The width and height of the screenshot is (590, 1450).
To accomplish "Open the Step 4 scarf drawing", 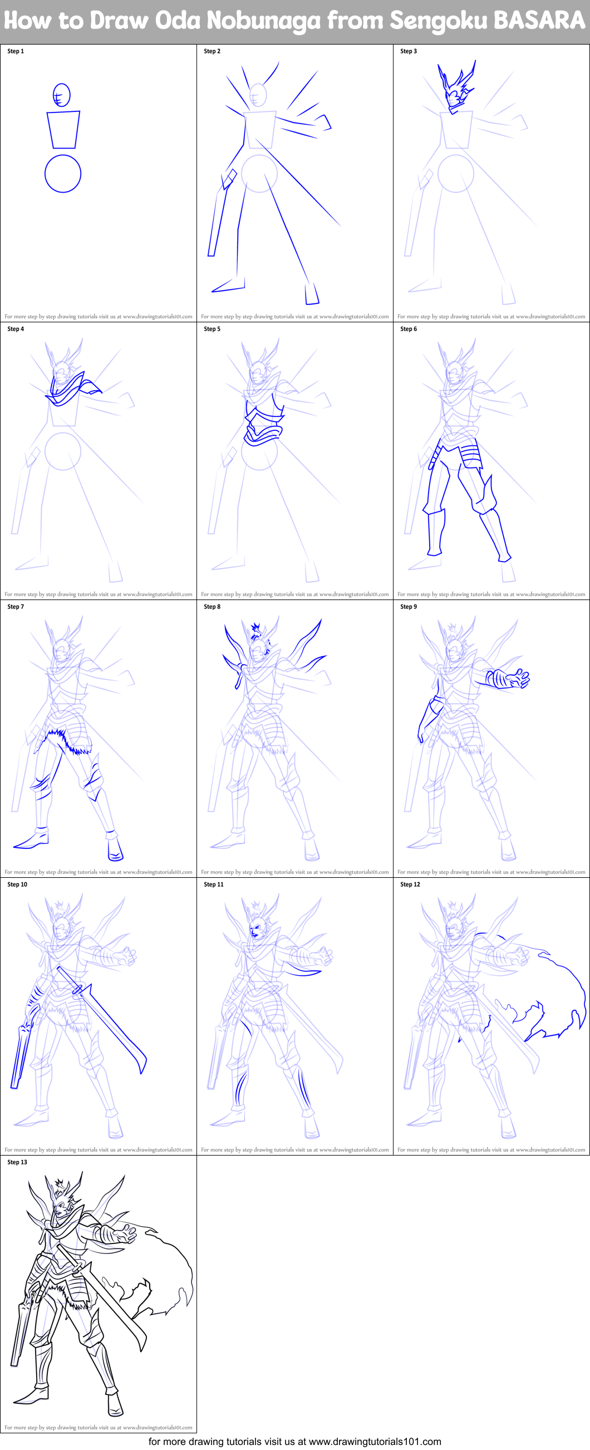I will pos(98,461).
